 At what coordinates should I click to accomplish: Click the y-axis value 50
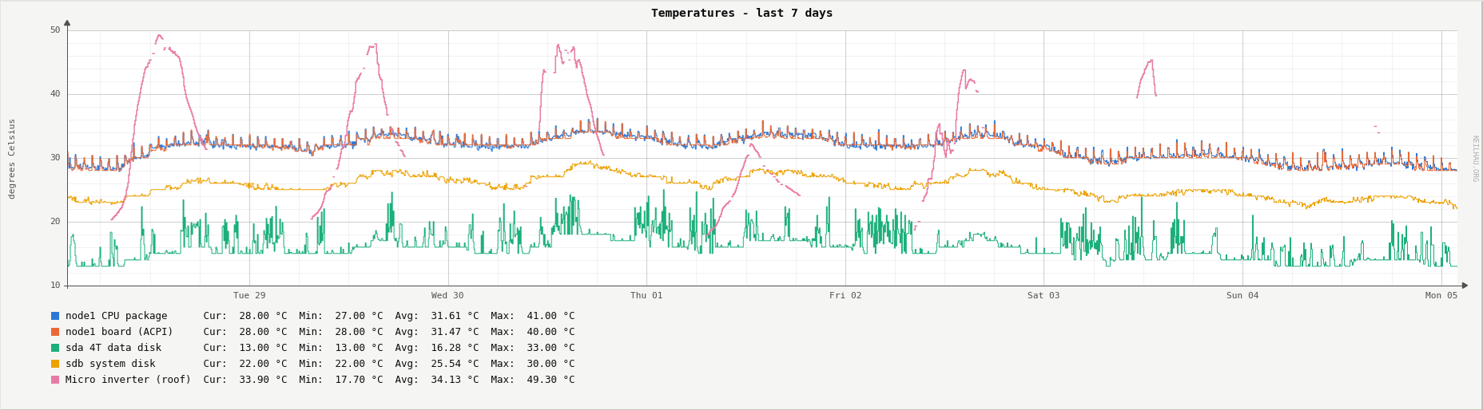[55, 30]
